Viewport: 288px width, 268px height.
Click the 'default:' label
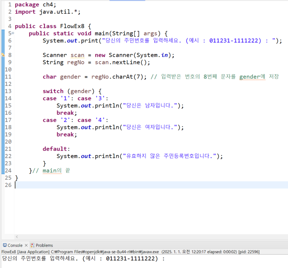[56, 149]
